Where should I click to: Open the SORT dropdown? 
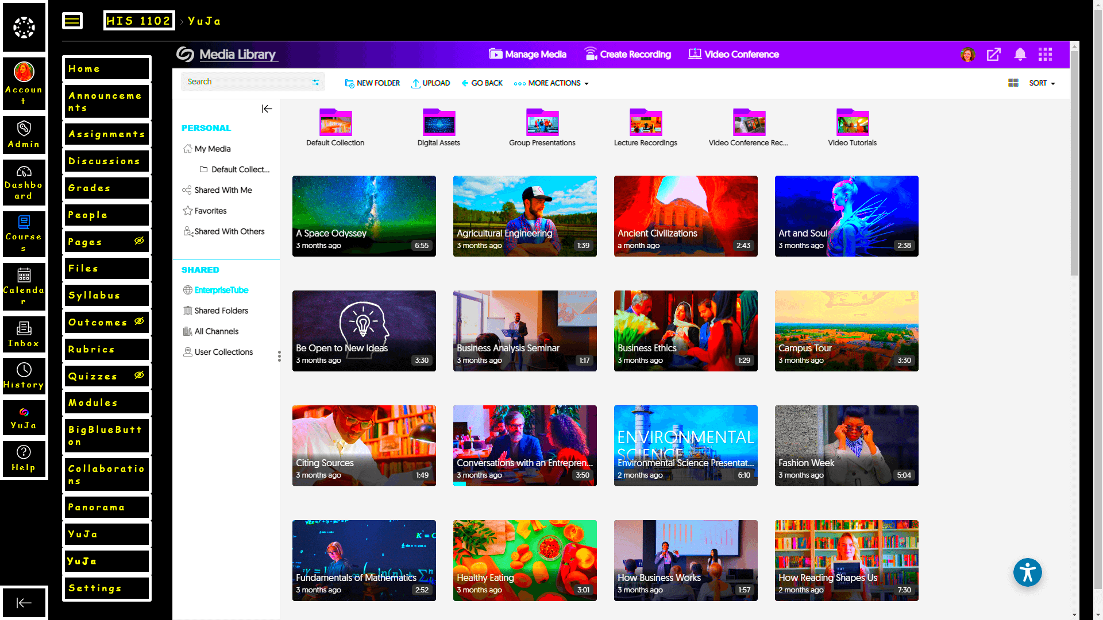pyautogui.click(x=1042, y=83)
